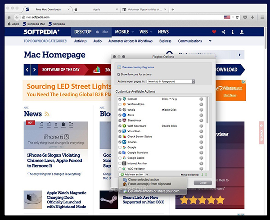The height and width of the screenshot is (220, 270).
Task: Toggle Show favicons for actions checkbox
Action: coord(119,74)
